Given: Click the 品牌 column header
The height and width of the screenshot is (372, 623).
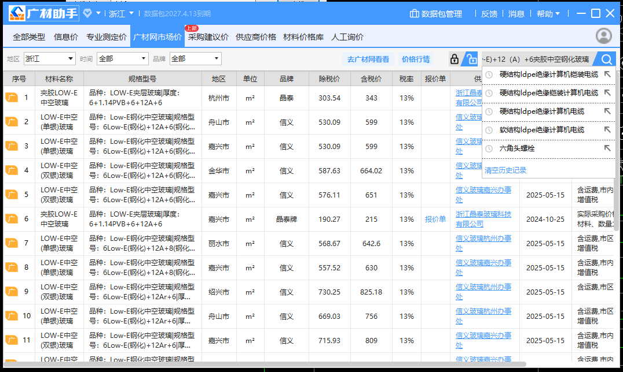Looking at the screenshot, I should pos(286,79).
